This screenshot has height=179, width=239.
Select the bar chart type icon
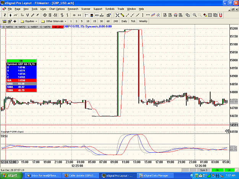(5, 15)
